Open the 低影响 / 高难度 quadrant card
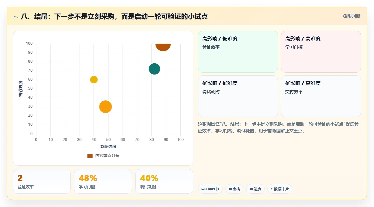374x207 pixels. point(321,96)
